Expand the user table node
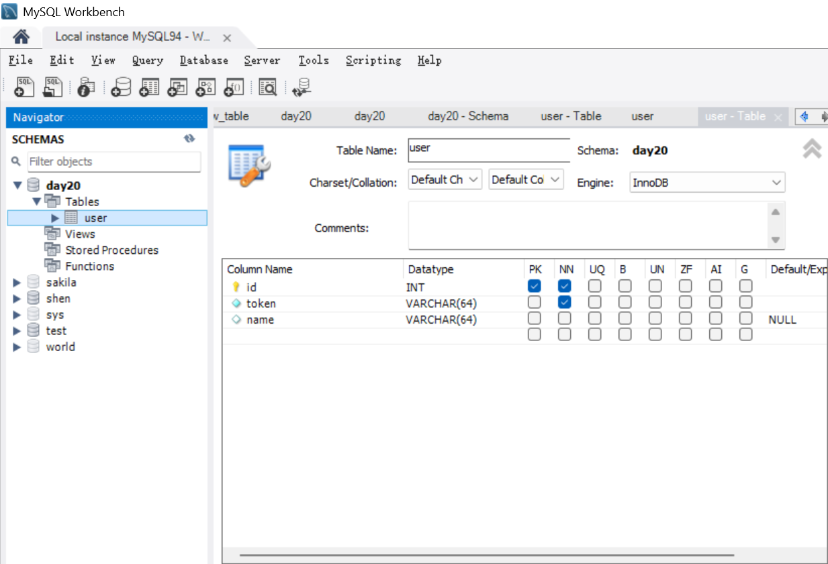828x564 pixels. coord(56,218)
